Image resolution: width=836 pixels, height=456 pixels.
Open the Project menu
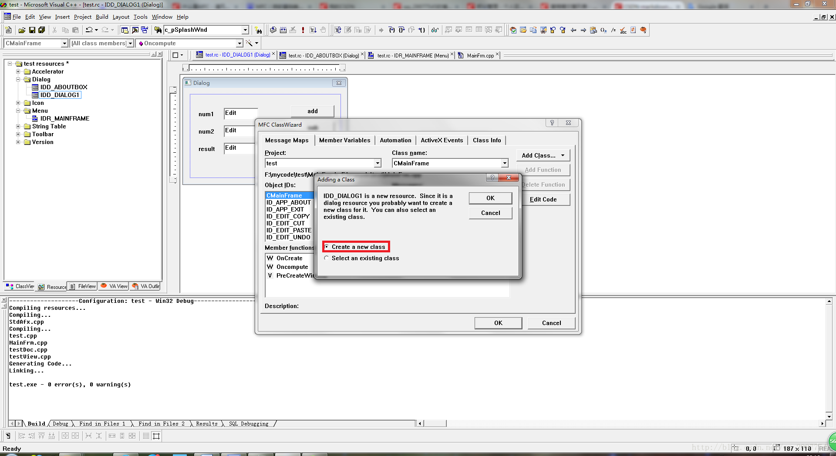(x=83, y=17)
